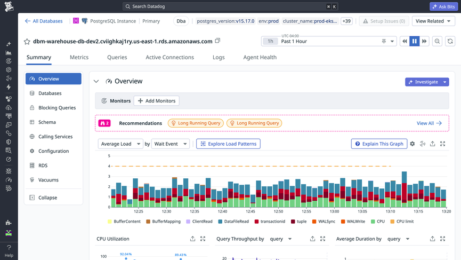Open the bug icon in sidebar
Viewport: 461px width, 260px height.
[x=9, y=171]
